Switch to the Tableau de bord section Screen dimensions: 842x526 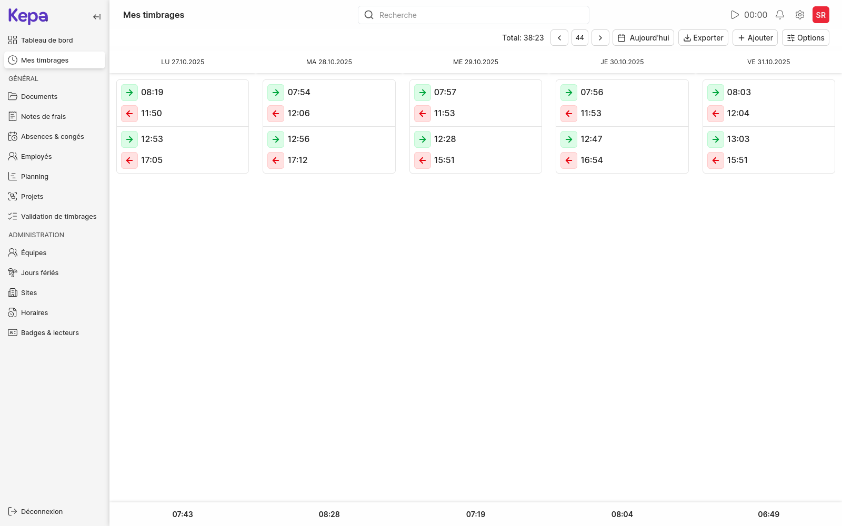point(46,40)
